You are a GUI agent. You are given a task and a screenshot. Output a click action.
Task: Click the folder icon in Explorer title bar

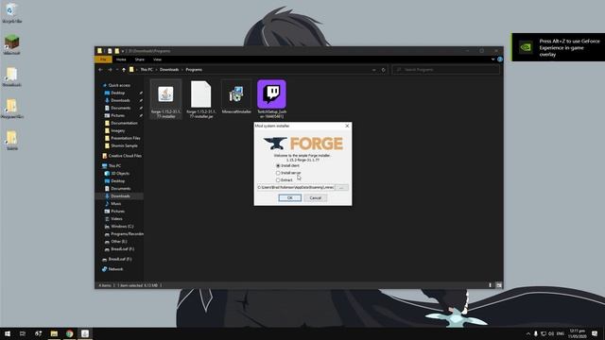click(x=99, y=50)
